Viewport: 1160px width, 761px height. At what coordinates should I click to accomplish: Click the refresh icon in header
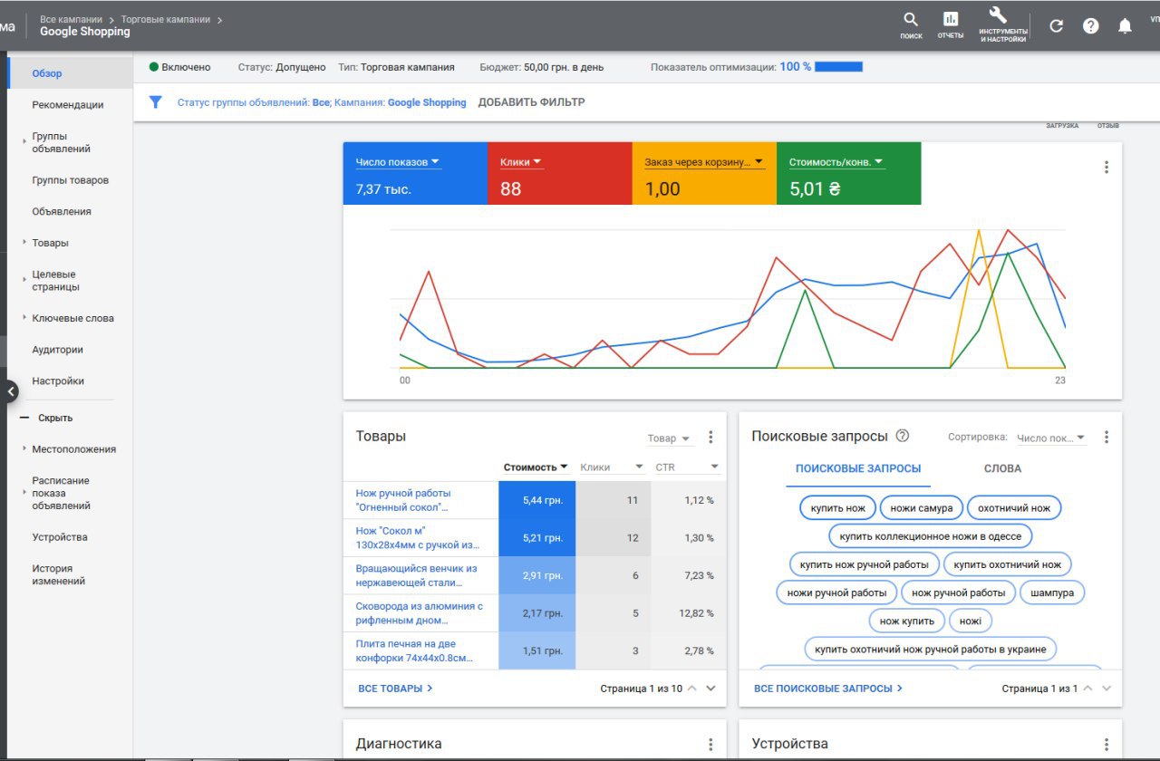coord(1056,26)
